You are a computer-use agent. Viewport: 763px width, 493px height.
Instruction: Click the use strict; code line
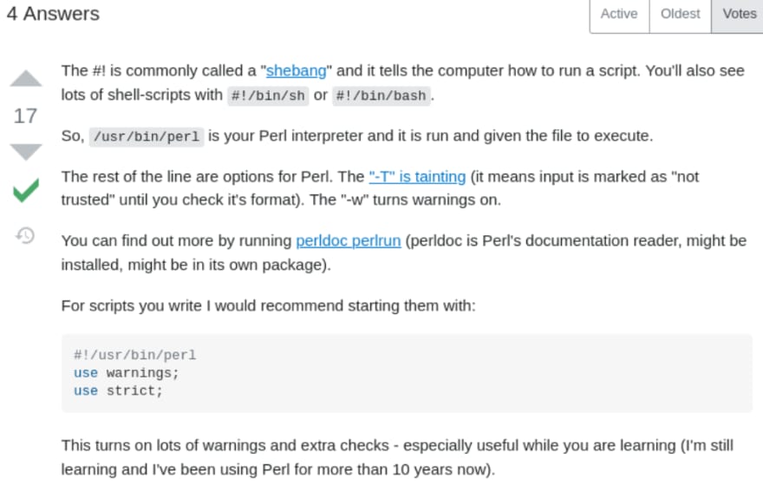[x=118, y=391]
